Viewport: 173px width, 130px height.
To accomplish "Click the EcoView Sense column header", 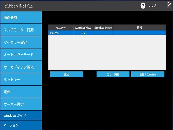I will pos(103,28).
